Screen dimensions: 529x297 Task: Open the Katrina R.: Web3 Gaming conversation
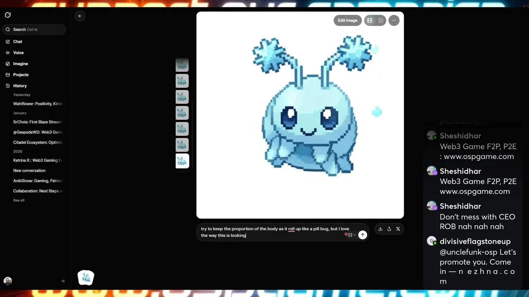(38, 160)
